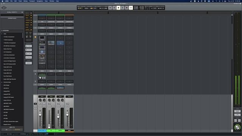Viewport: 242px width, 136px height.
Task: Click the ALL button under Apply To
Action: (x=6, y=130)
